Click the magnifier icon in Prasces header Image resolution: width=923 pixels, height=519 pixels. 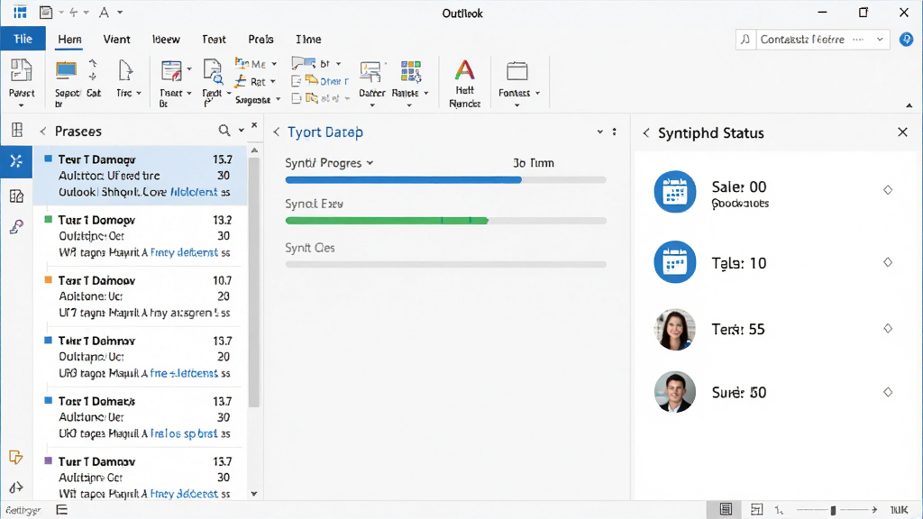[224, 131]
